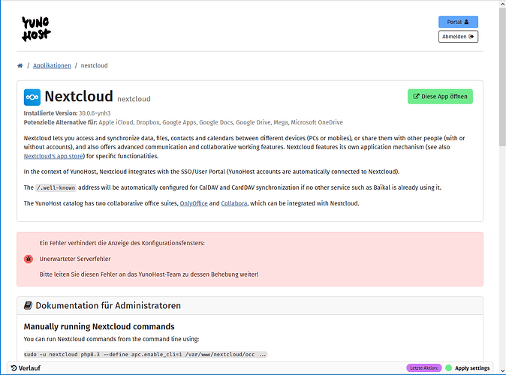Click the red error bug icon
The image size is (506, 375).
pyautogui.click(x=29, y=259)
